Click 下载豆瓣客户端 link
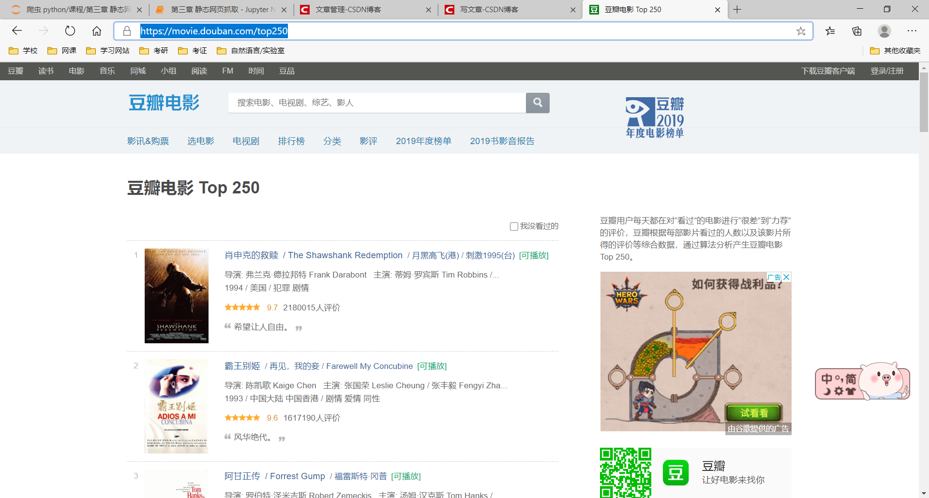This screenshot has width=929, height=498. (828, 71)
